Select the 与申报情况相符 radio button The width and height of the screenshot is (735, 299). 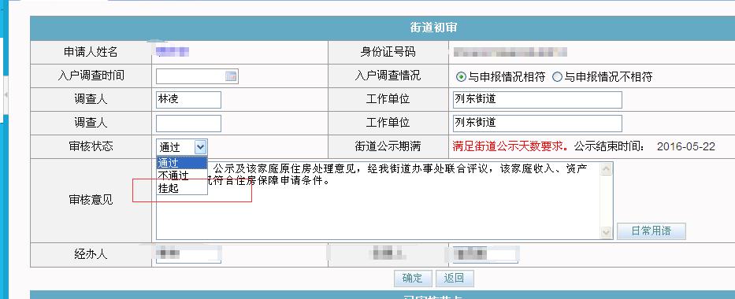[x=462, y=77]
